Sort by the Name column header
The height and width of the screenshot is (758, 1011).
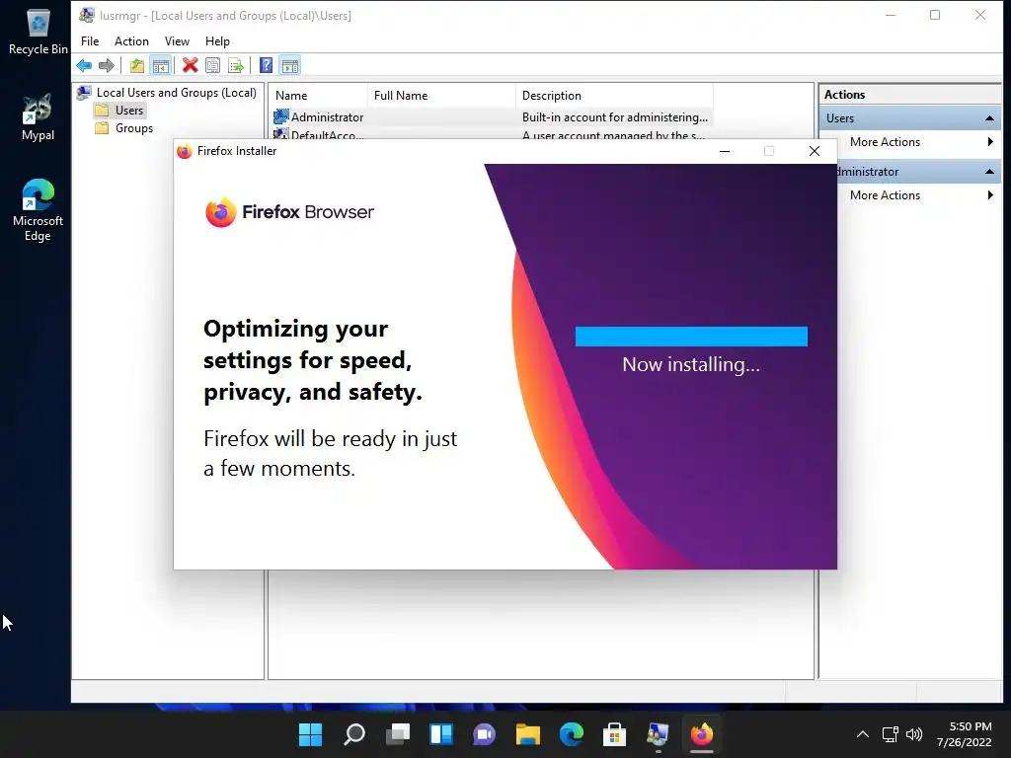point(318,96)
